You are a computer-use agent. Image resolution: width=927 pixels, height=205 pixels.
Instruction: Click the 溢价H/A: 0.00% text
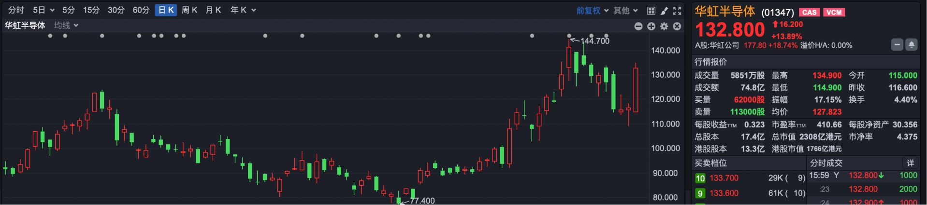click(x=826, y=45)
